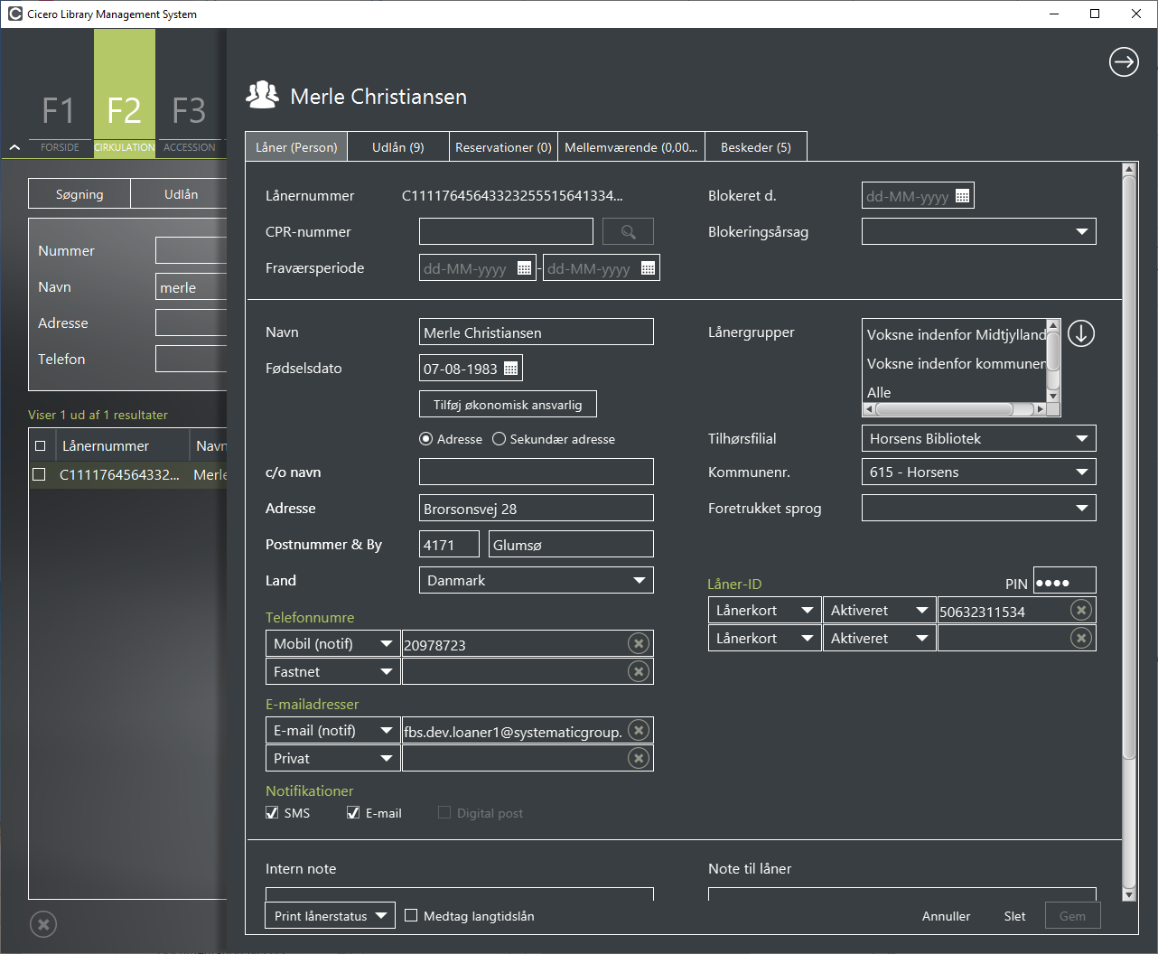Click the Lånergrupper horizontal scrollbar
The height and width of the screenshot is (954, 1158).
[x=954, y=409]
